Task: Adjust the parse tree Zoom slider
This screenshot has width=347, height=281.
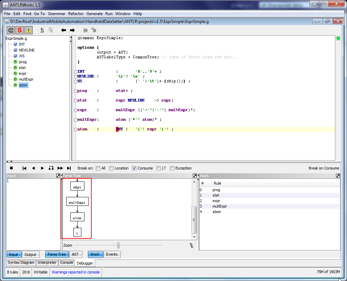Action: click(x=118, y=245)
